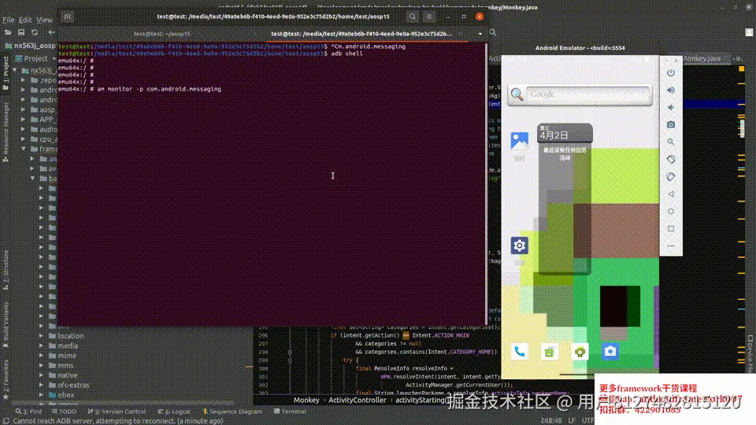Switch to the test@test: ~/aosp15 terminal tab
756x425 pixels.
[162, 34]
